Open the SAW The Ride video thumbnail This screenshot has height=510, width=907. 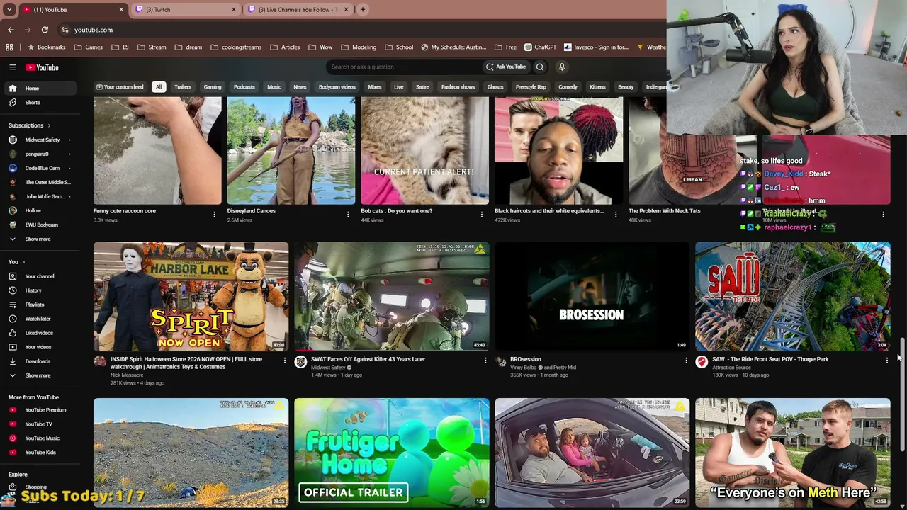pos(793,296)
